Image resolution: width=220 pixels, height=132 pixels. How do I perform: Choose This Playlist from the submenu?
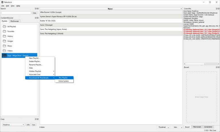coord(63,78)
